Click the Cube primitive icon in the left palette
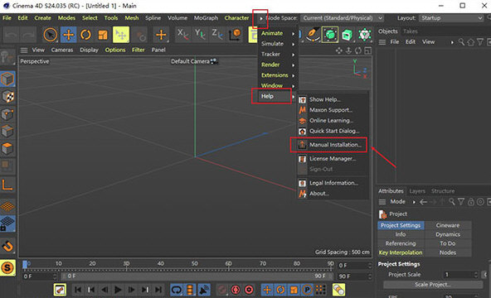491x298 pixels. 7,79
